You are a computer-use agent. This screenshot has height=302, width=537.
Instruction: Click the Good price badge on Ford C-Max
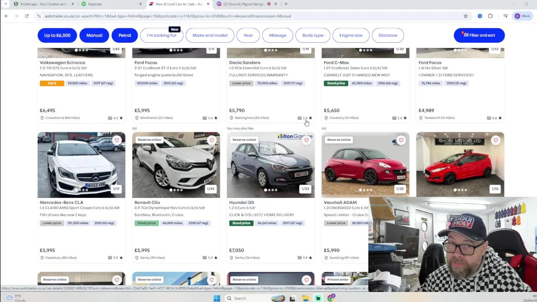[336, 83]
